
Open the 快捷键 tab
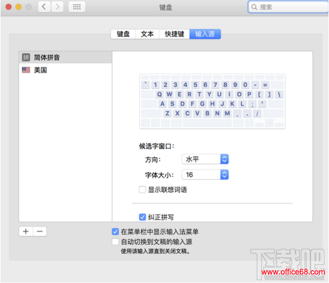tap(175, 34)
